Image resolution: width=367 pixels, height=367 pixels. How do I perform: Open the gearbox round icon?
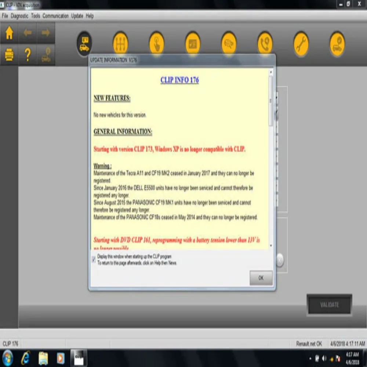coord(120,44)
